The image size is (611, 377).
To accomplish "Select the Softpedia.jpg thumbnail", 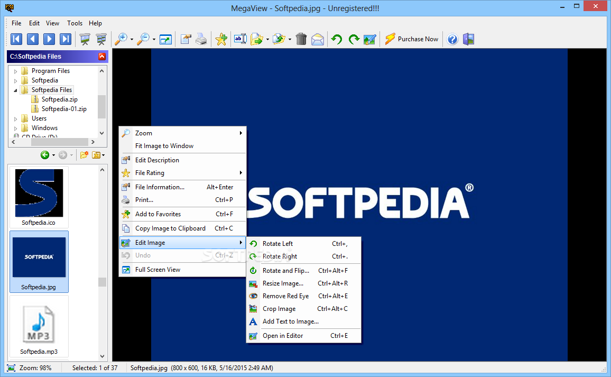I will (39, 262).
